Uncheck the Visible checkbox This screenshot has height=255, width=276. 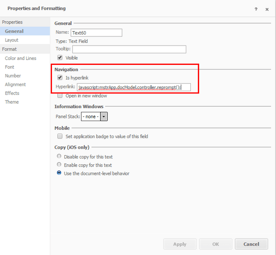click(x=60, y=58)
